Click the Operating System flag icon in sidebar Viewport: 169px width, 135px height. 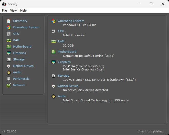coord(9,28)
